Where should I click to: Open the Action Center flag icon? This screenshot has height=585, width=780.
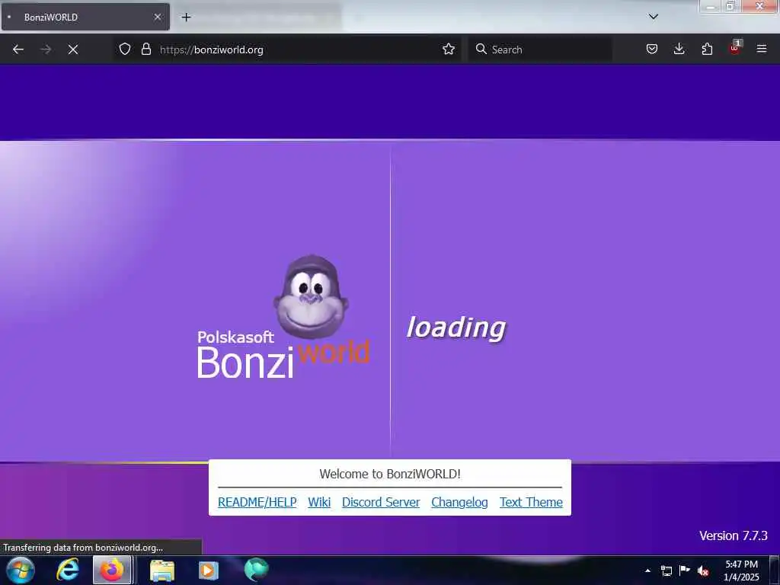point(685,571)
